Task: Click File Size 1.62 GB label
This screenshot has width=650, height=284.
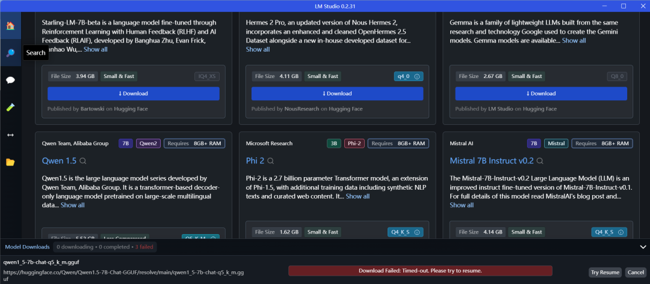Action: pos(276,232)
